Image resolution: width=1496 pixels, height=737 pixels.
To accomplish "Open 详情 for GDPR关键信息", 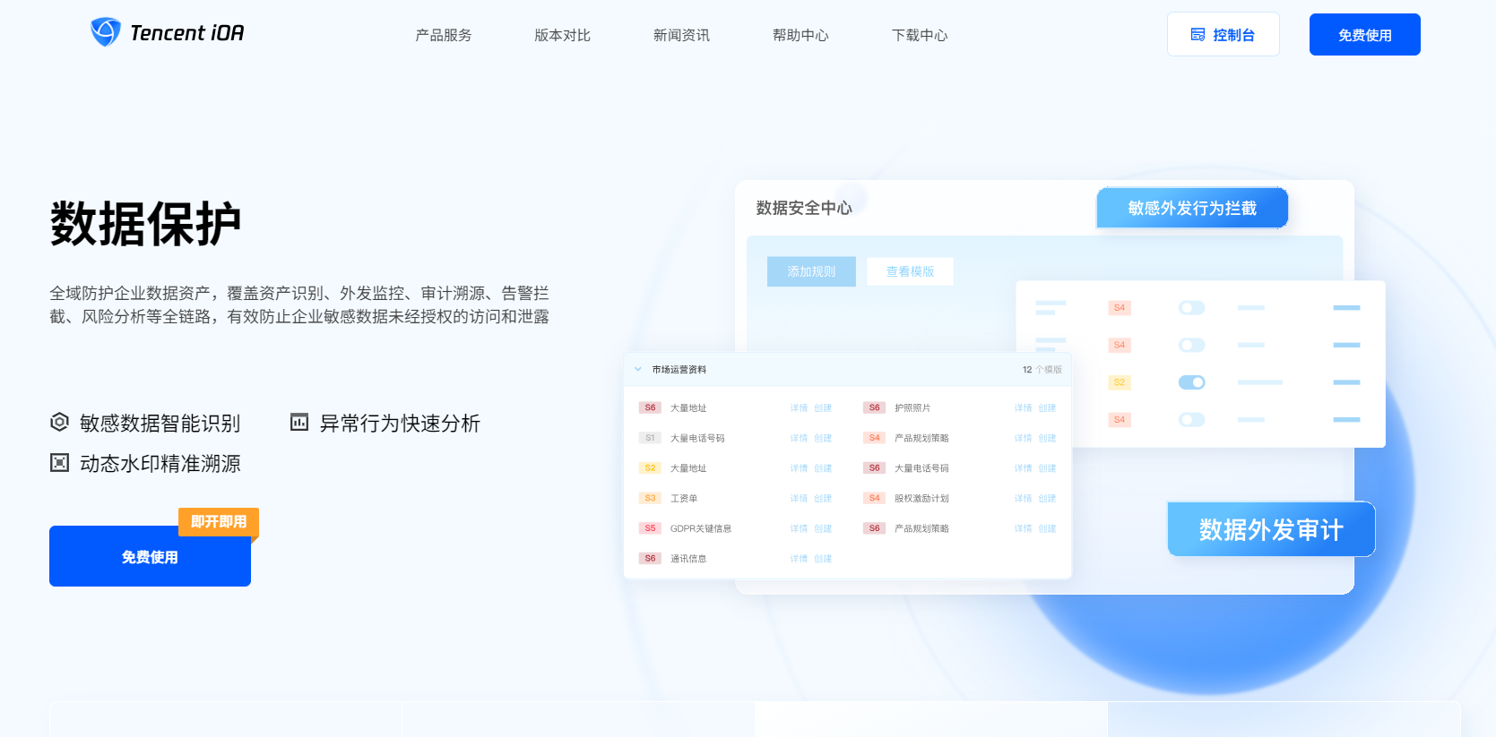I will pyautogui.click(x=799, y=528).
